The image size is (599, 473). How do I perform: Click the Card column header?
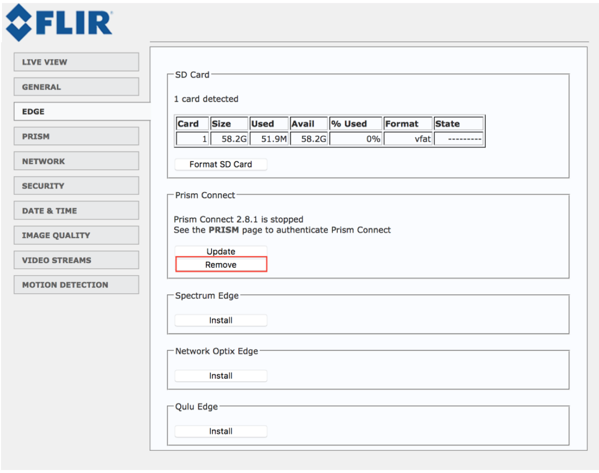pos(192,124)
